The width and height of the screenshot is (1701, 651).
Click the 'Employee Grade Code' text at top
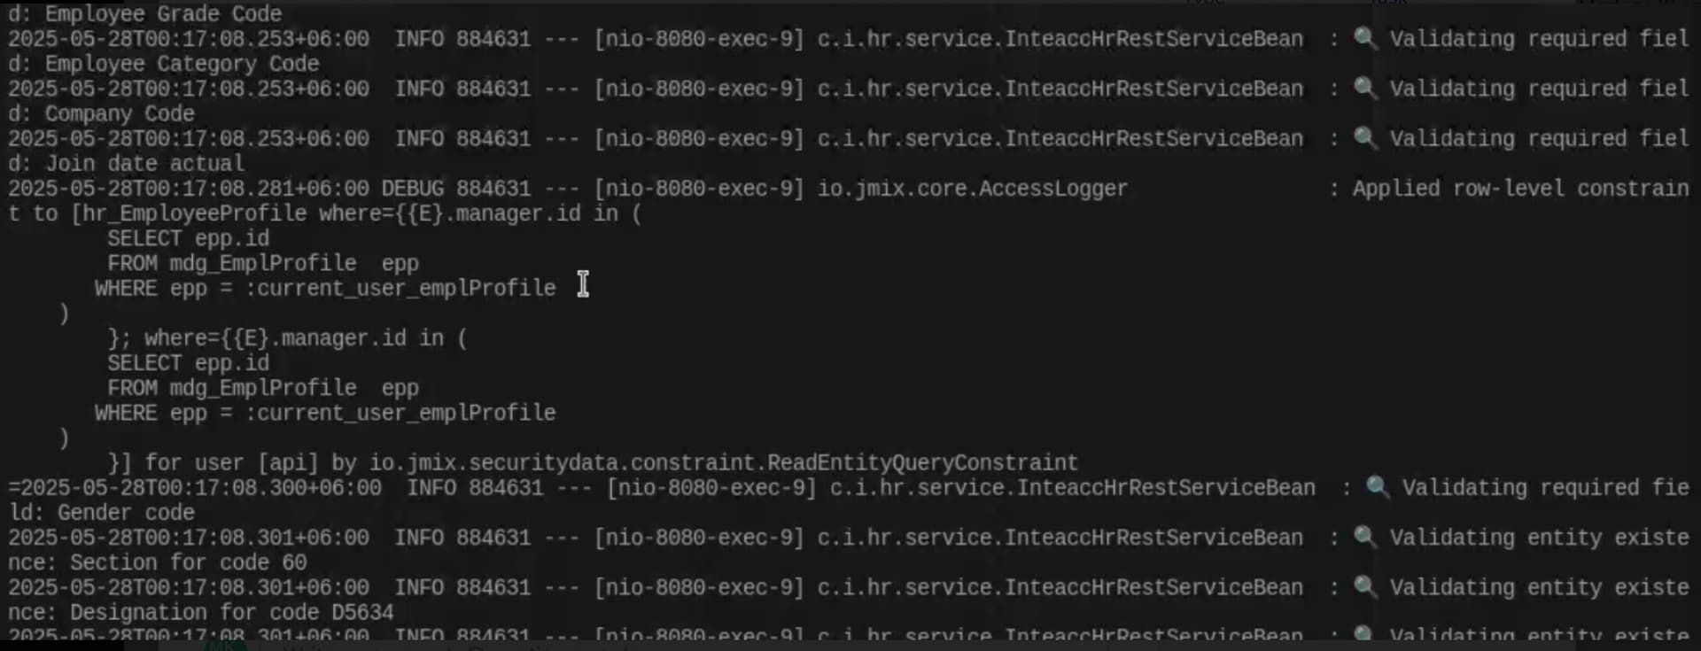(x=164, y=13)
